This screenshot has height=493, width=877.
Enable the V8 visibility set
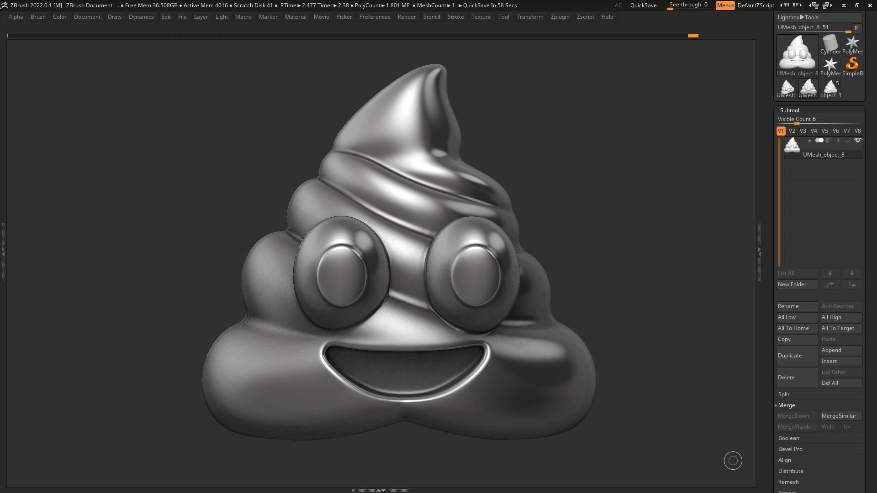(857, 131)
